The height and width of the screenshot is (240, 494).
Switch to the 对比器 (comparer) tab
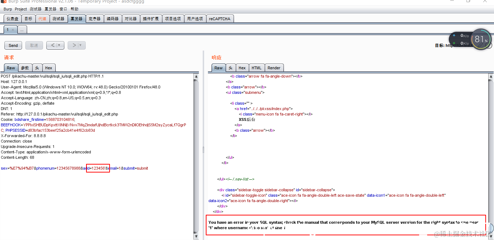click(x=131, y=19)
